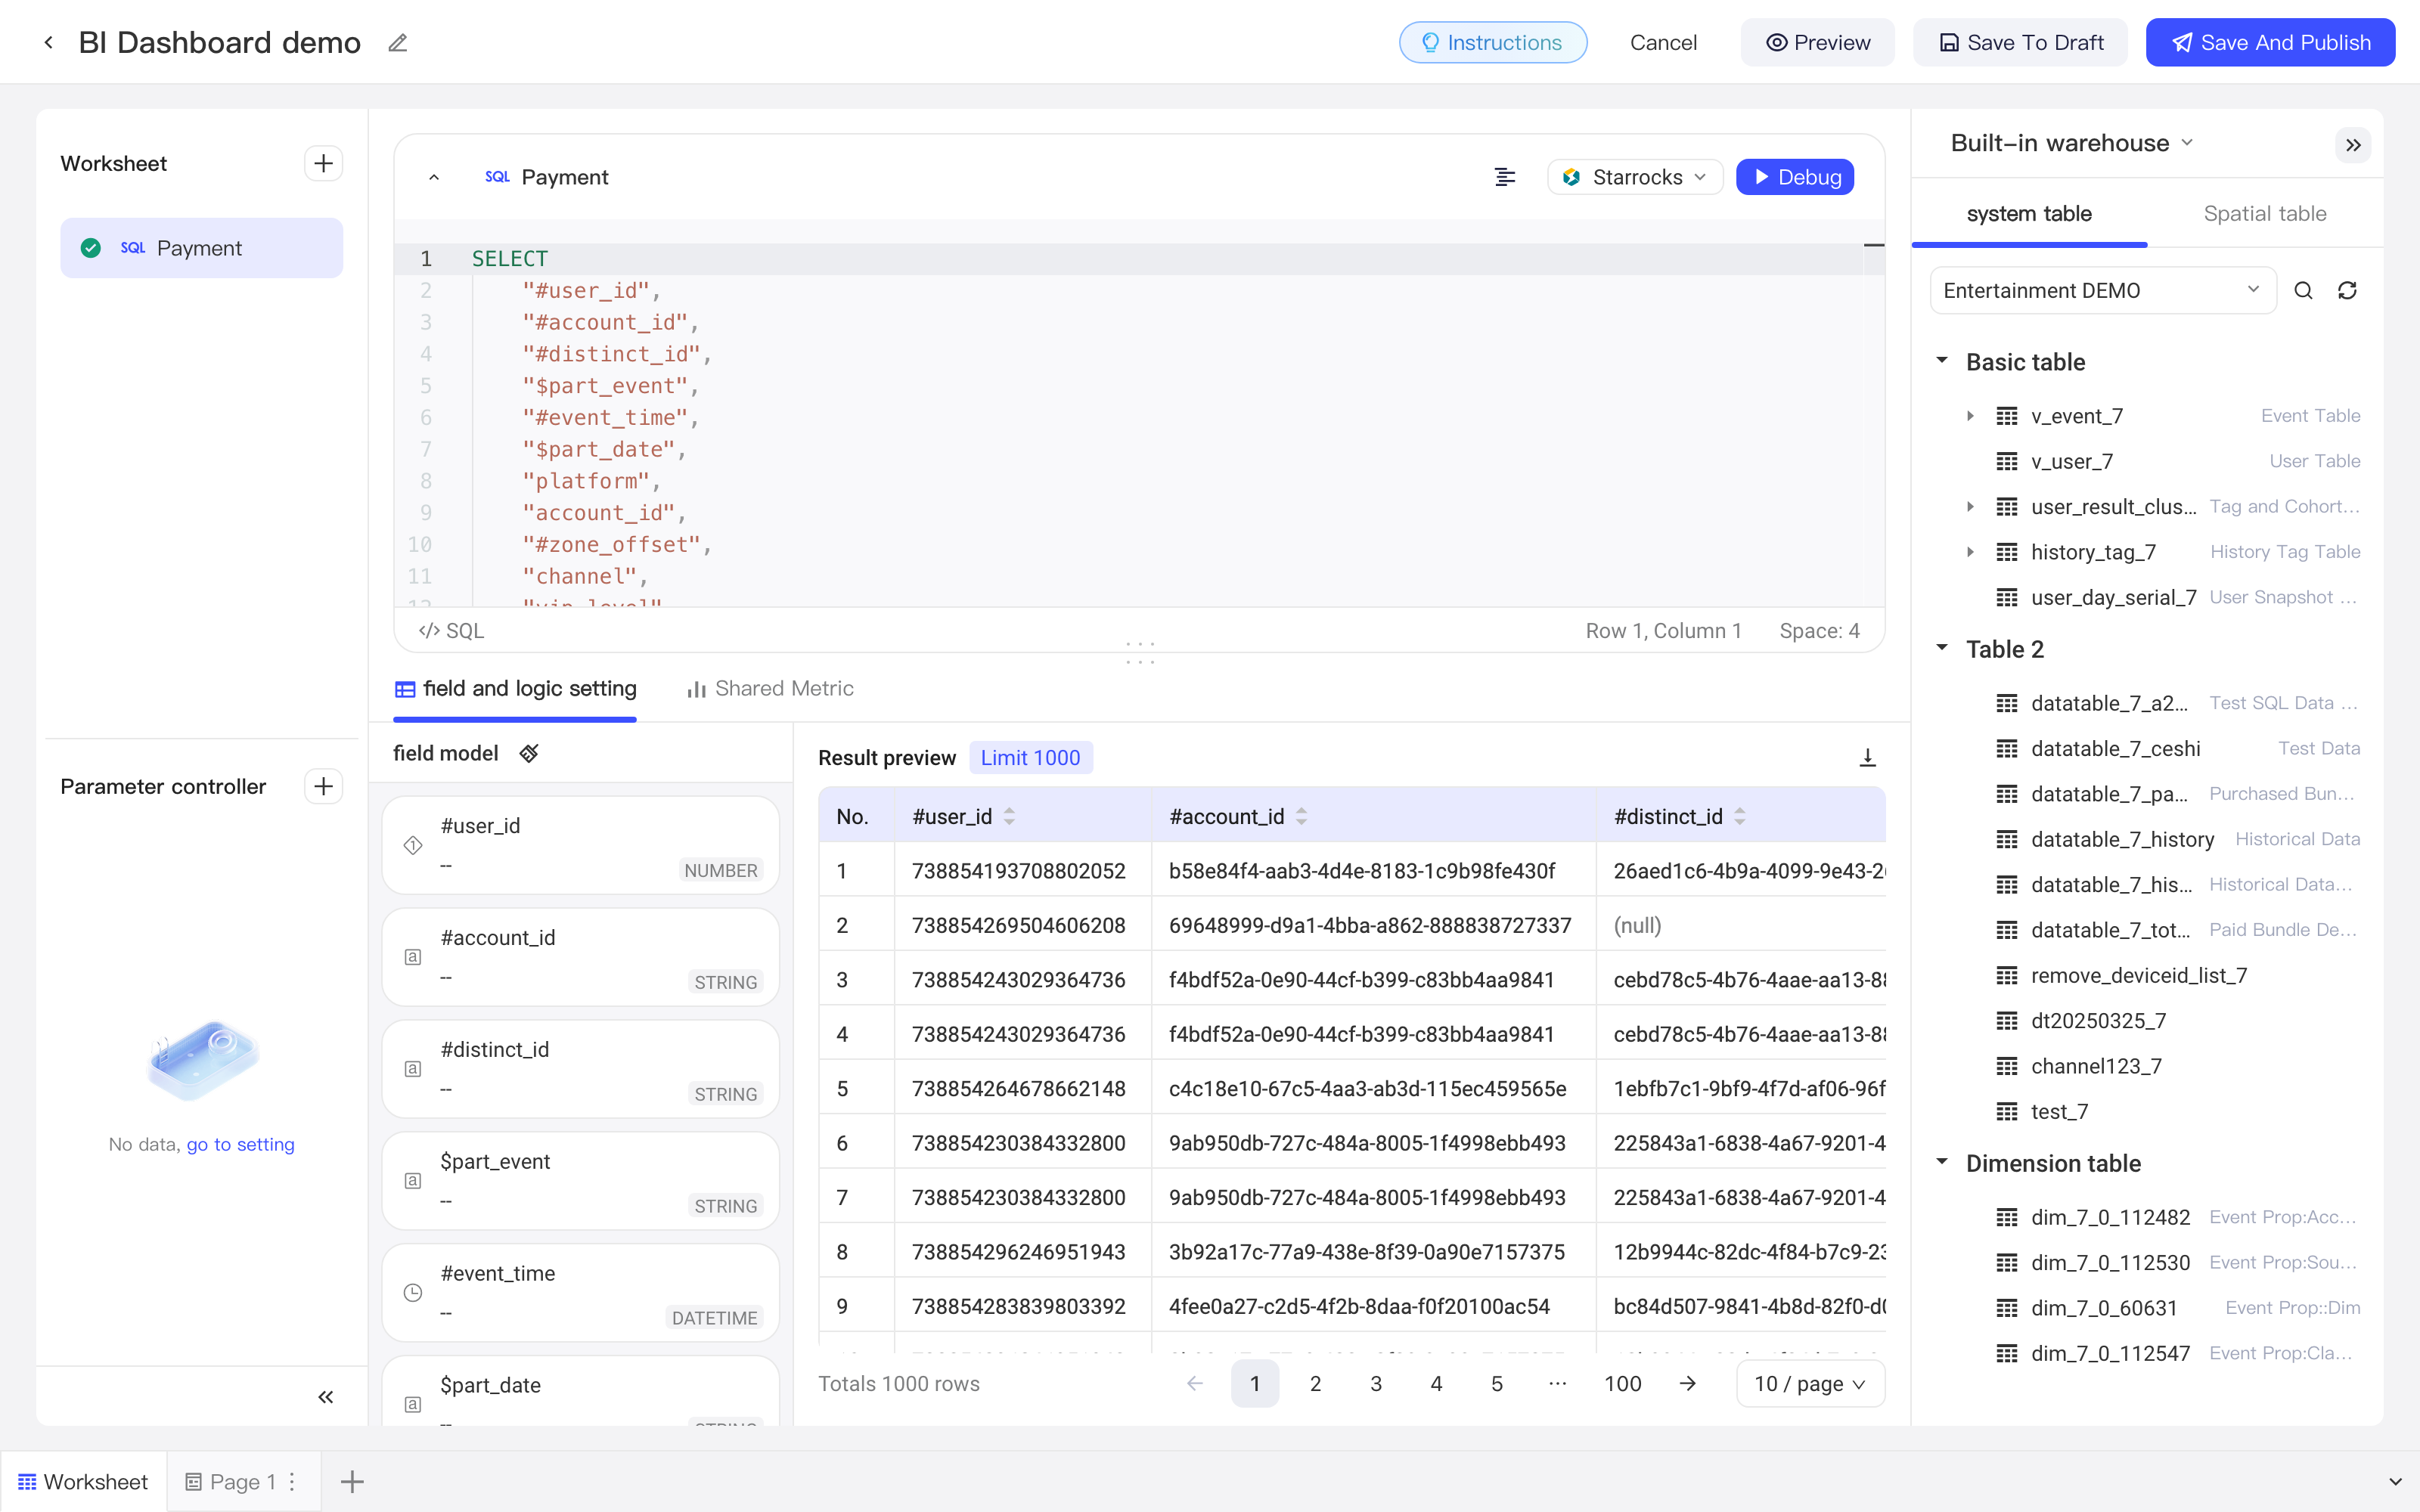The width and height of the screenshot is (2420, 1512).
Task: Change the 10 / page size dropdown
Action: click(1810, 1383)
